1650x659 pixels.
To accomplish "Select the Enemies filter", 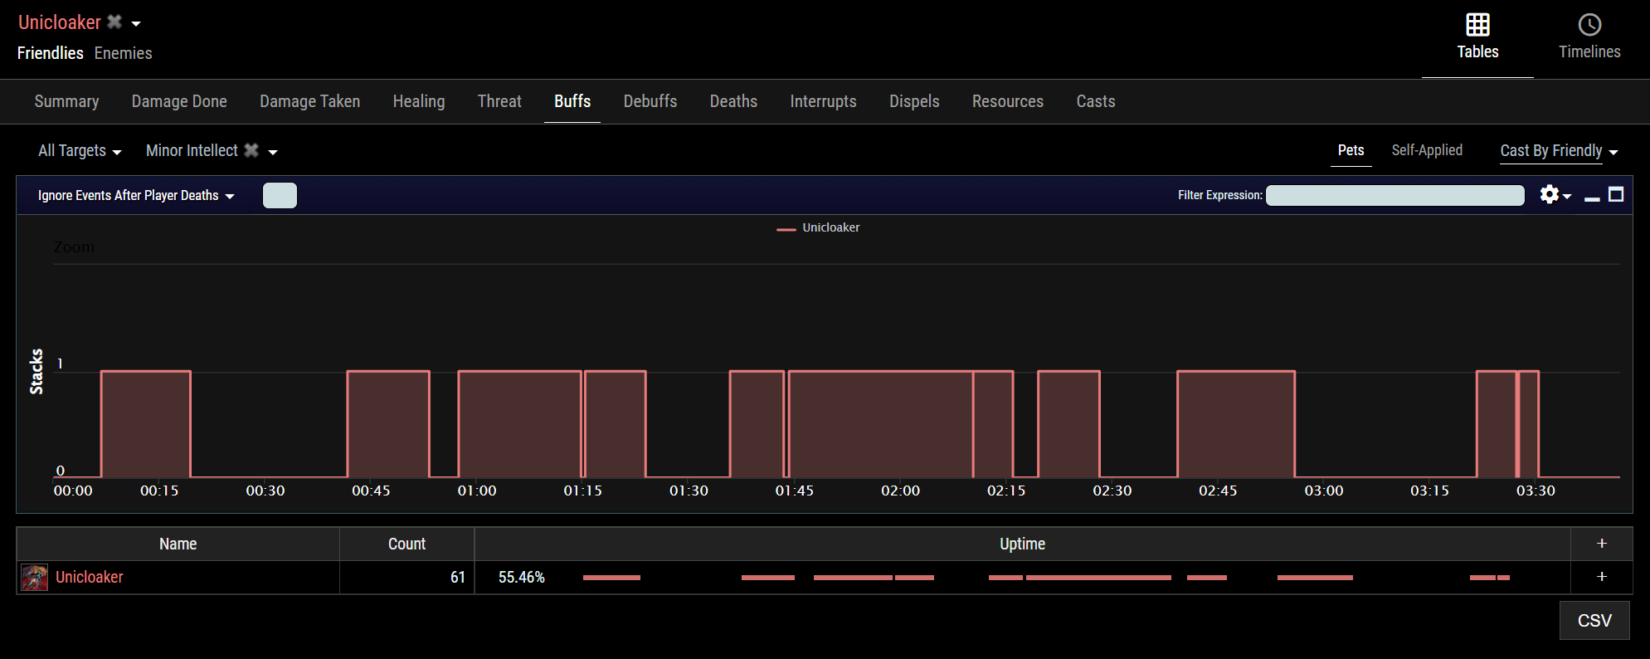I will (124, 53).
